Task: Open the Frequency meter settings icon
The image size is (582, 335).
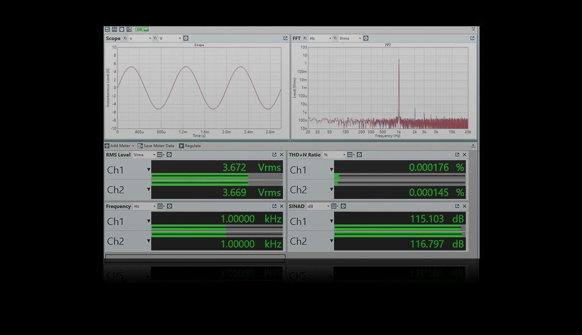Action: click(169, 206)
